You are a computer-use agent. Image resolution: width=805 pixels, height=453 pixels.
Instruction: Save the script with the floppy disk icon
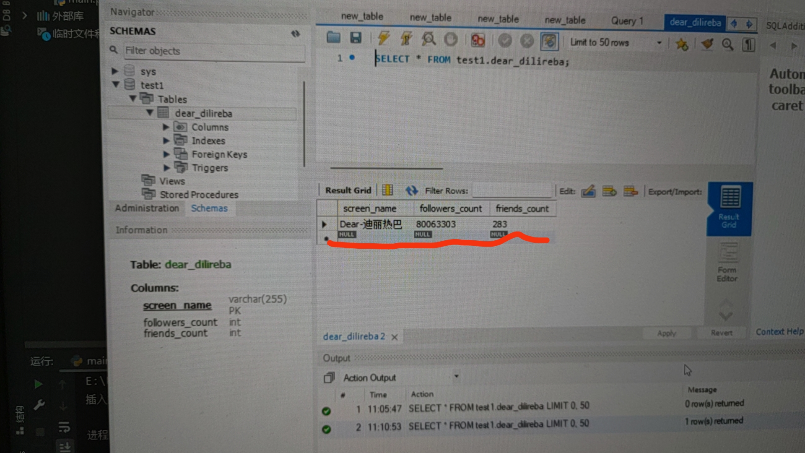click(356, 38)
